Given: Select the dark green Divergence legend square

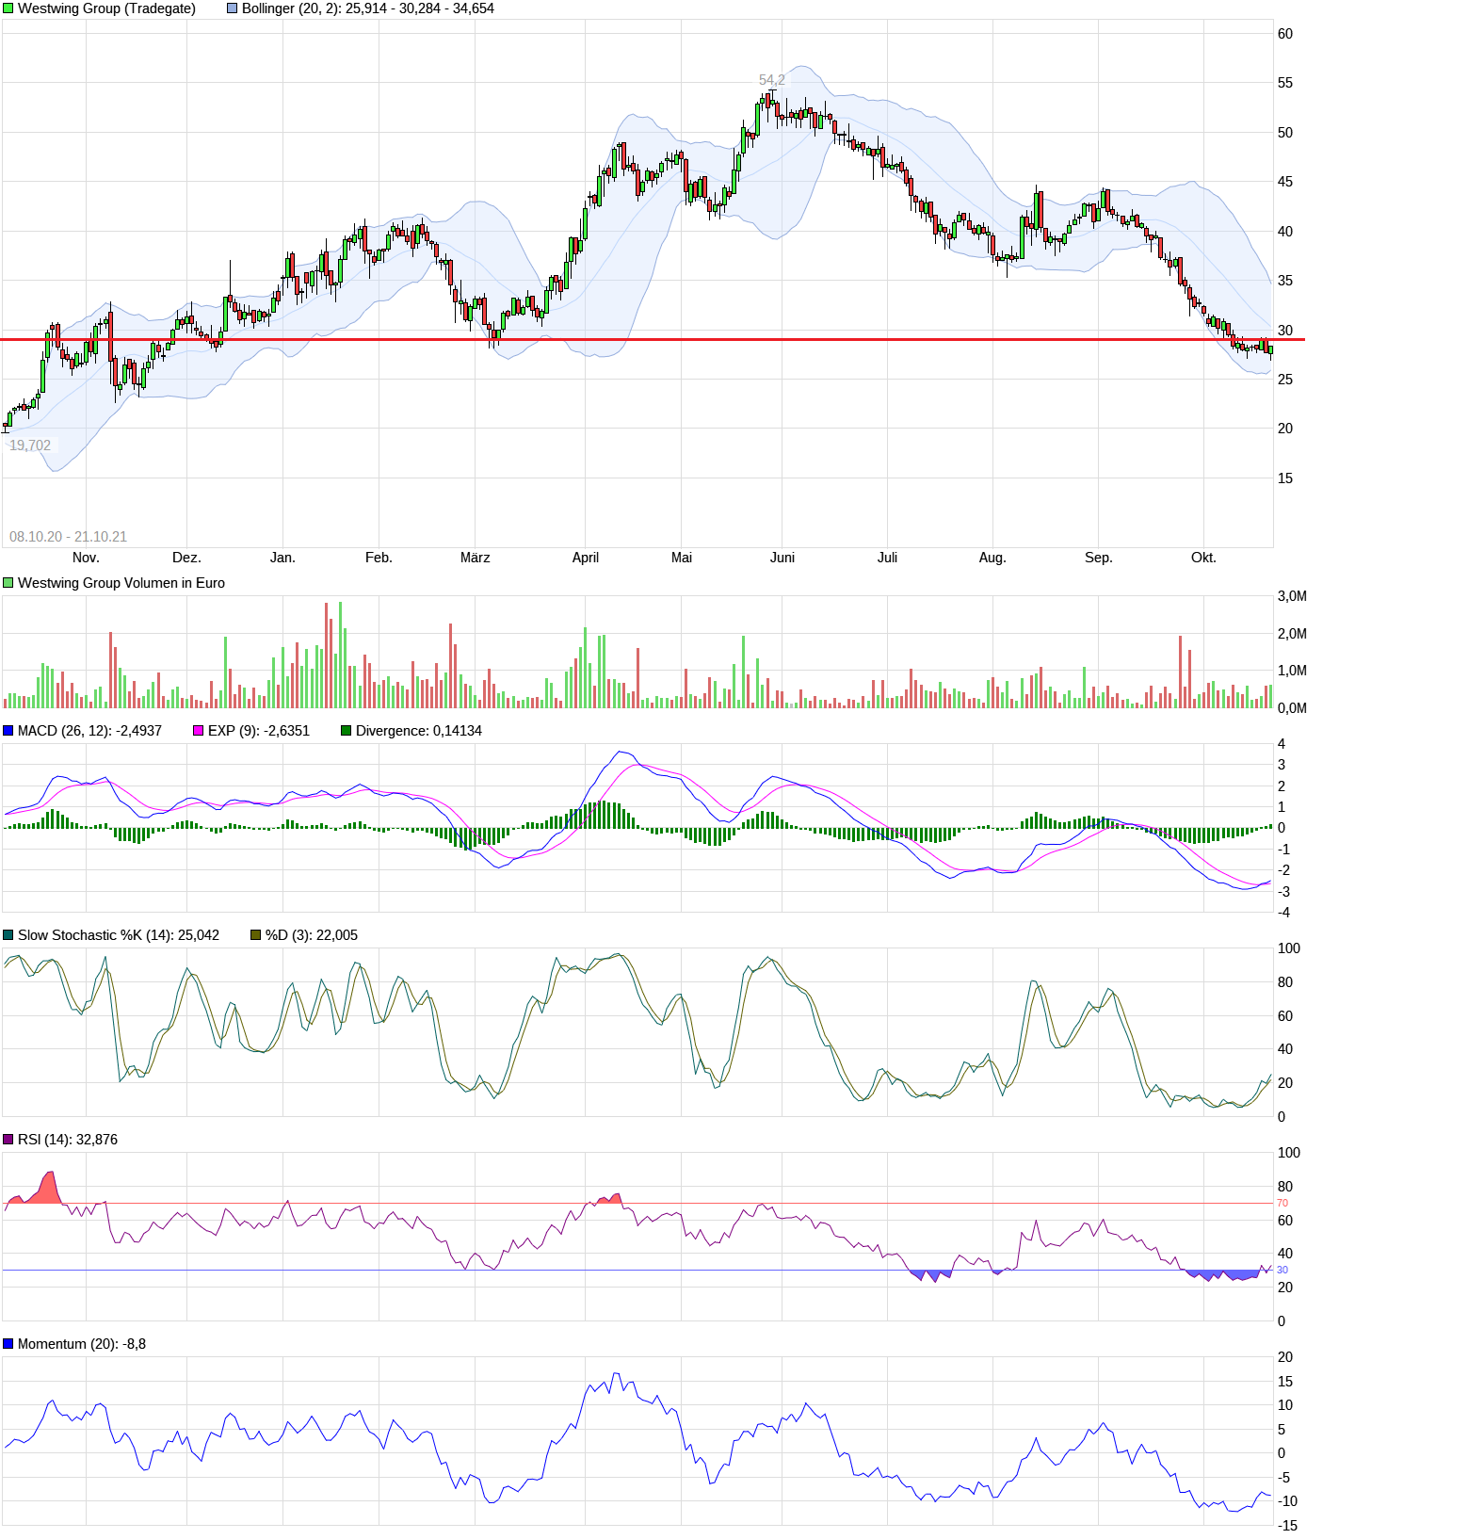Looking at the screenshot, I should coord(347,731).
